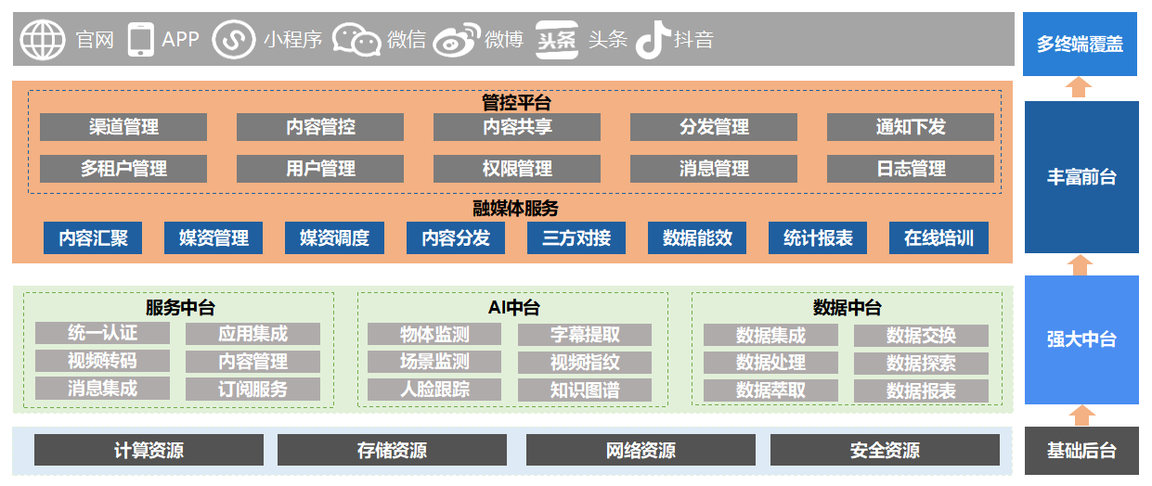Screen dimensions: 1152x486
Task: Select the blue 数据能效 box
Action: point(697,238)
